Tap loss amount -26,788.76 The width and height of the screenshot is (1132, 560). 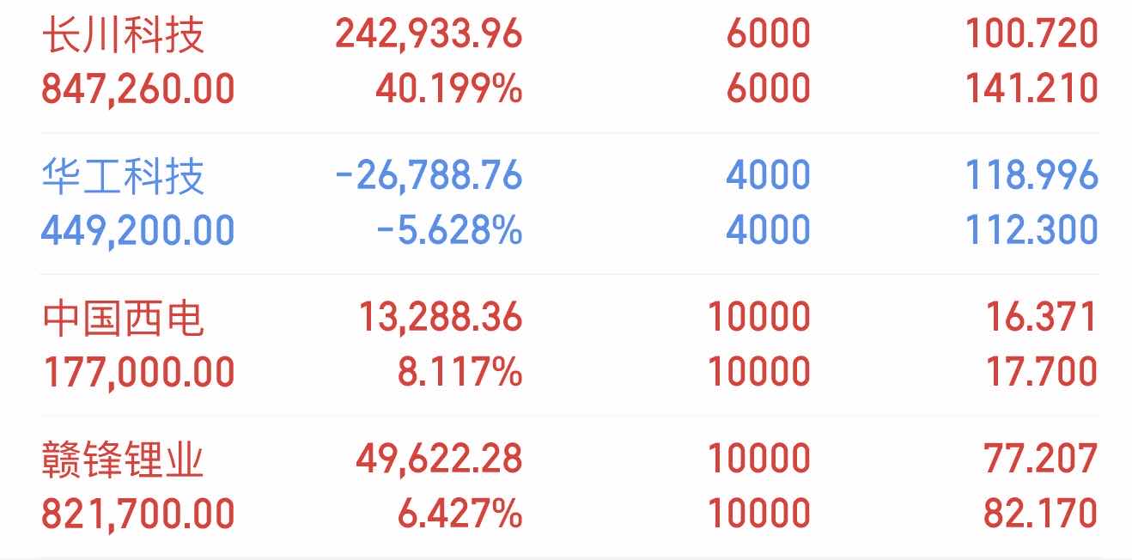click(429, 176)
